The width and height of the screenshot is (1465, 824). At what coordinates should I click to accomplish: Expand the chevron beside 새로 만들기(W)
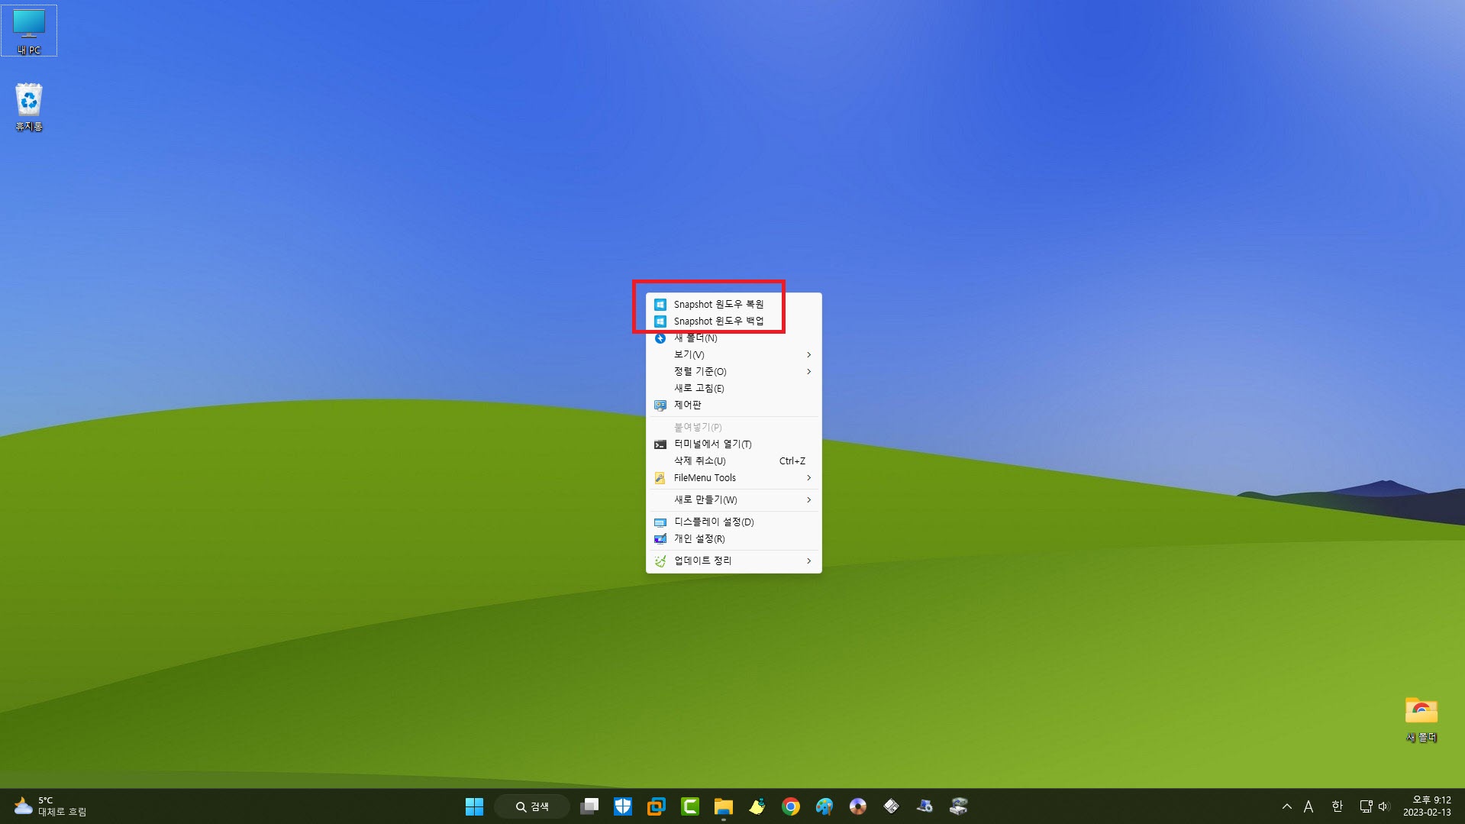pyautogui.click(x=808, y=499)
